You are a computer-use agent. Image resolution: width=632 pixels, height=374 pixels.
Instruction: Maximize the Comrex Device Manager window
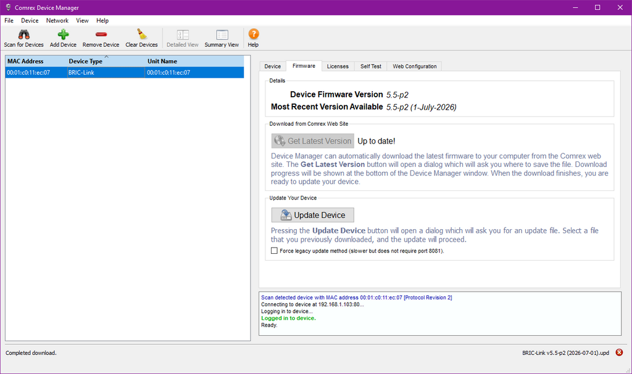pos(597,7)
